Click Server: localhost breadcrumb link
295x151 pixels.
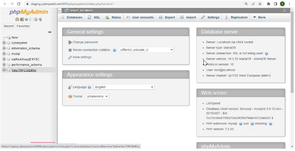pos(81,11)
